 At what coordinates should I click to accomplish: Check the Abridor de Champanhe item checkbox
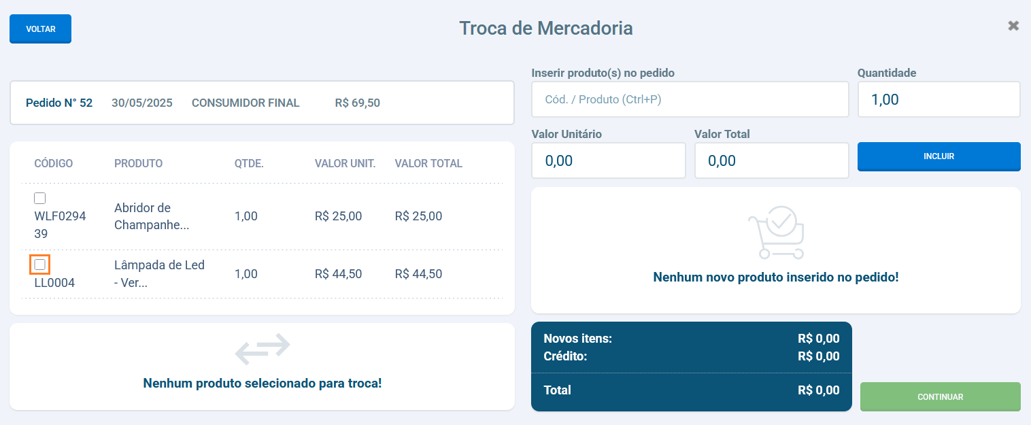pyautogui.click(x=40, y=199)
